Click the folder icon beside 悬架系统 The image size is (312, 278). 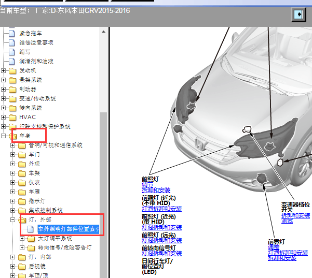click(12, 80)
